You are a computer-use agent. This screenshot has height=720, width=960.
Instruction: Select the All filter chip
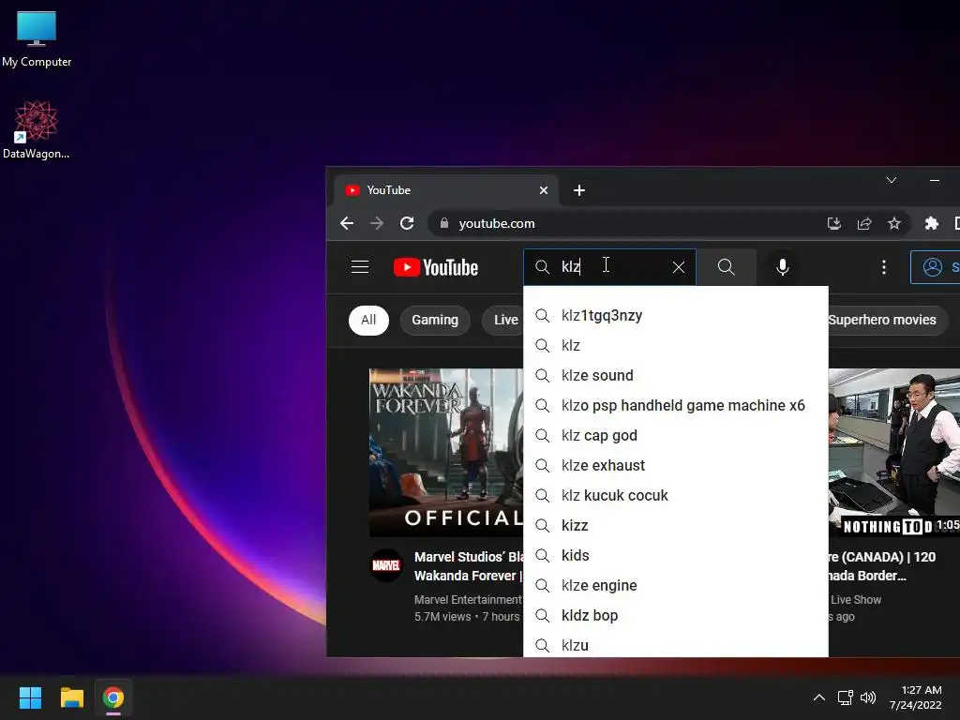pyautogui.click(x=368, y=321)
